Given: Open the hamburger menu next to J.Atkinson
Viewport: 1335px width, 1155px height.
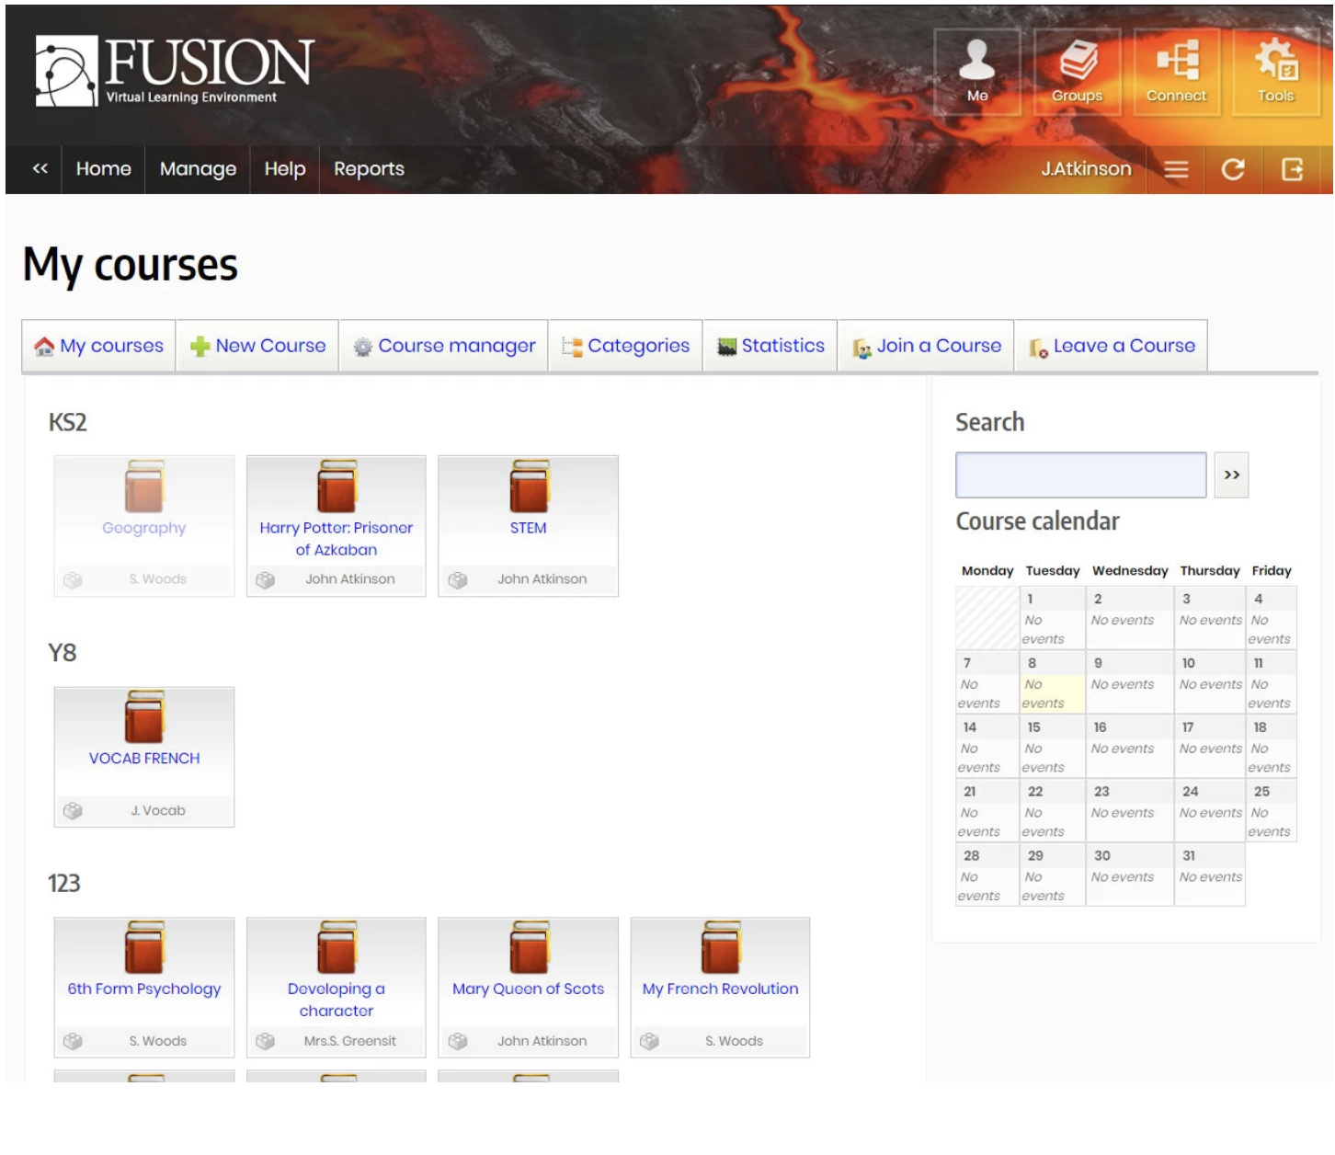Looking at the screenshot, I should (x=1176, y=169).
